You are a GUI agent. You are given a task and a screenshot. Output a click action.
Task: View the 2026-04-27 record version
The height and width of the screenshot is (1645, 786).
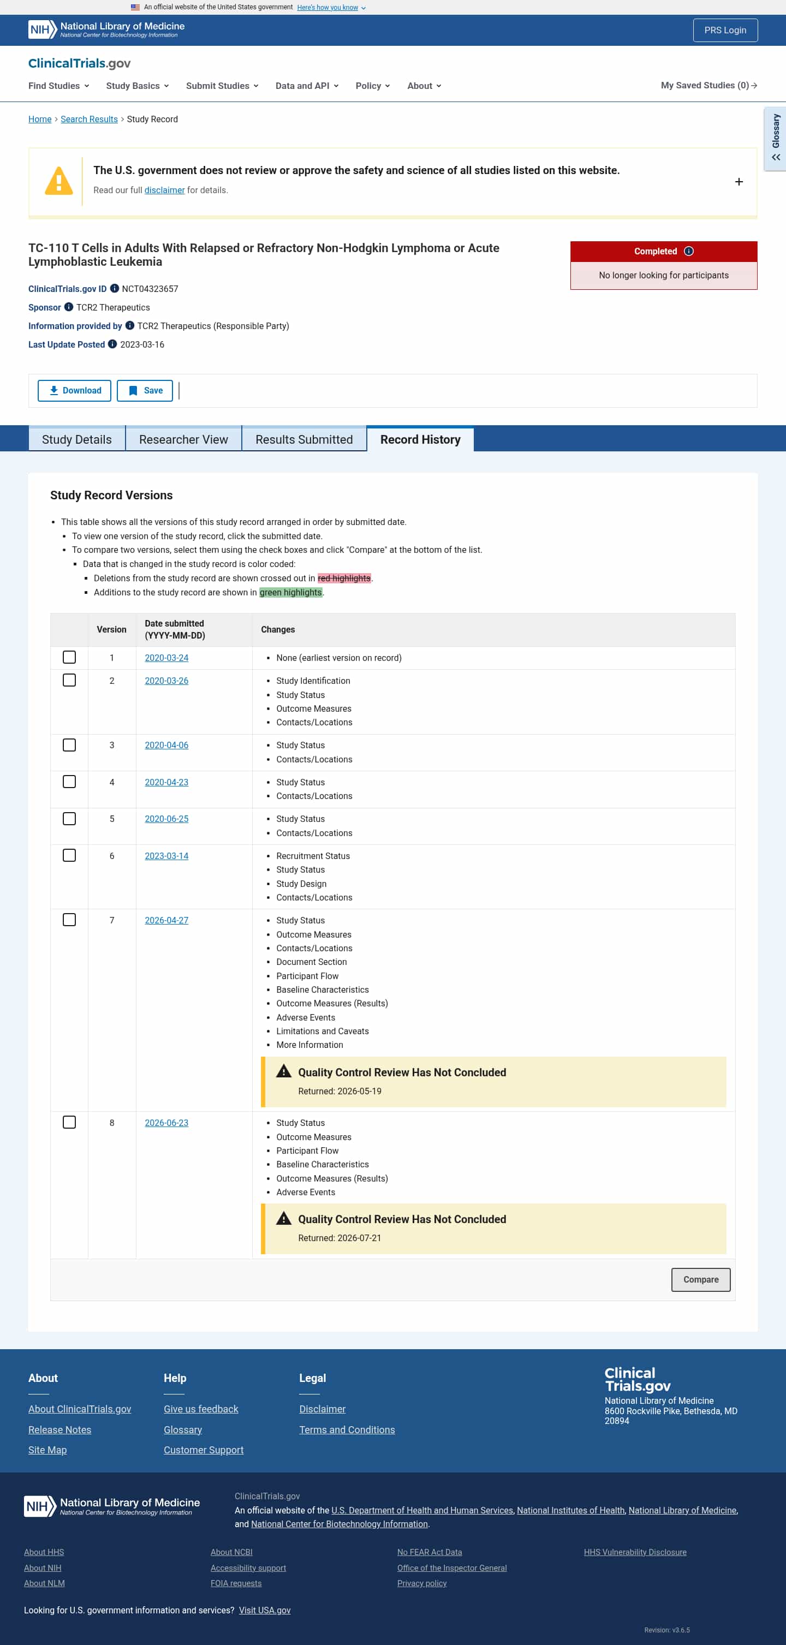click(x=166, y=920)
